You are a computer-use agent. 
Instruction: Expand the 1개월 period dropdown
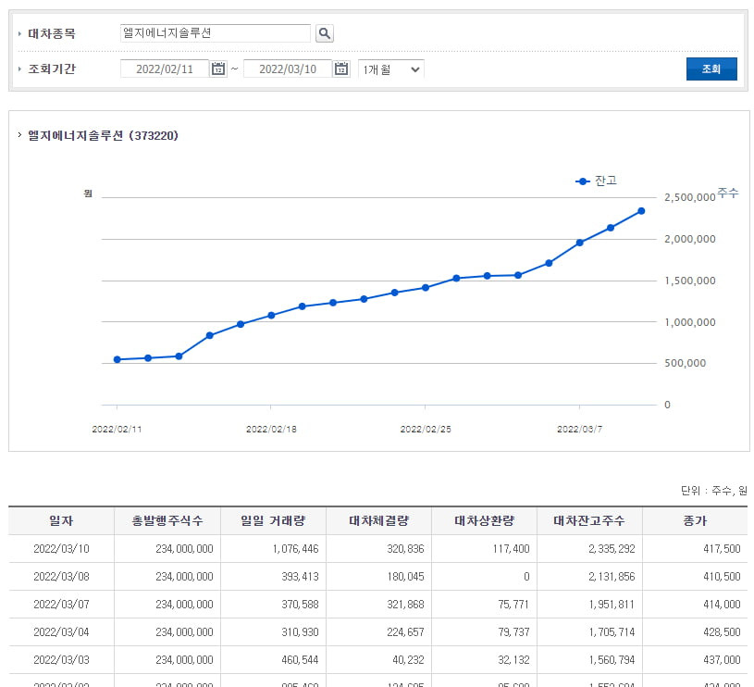point(391,69)
